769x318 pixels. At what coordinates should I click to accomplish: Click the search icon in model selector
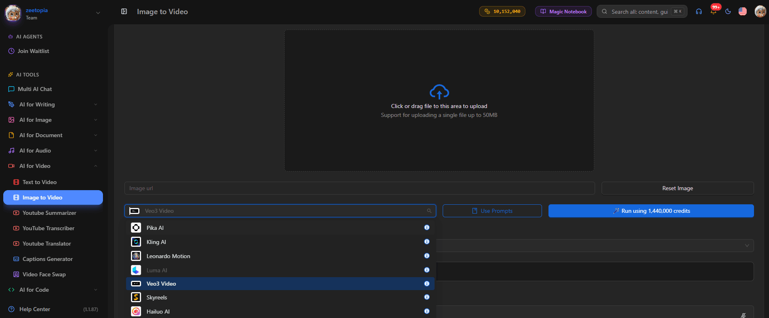pos(429,211)
